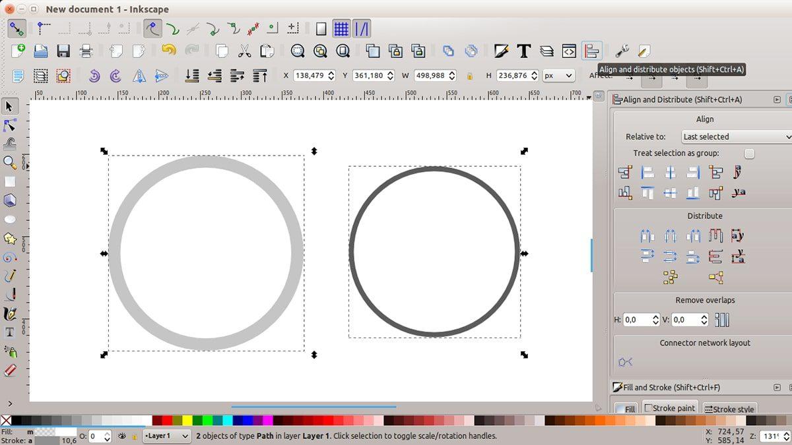
Task: Select the Node editing tool
Action: (x=9, y=125)
